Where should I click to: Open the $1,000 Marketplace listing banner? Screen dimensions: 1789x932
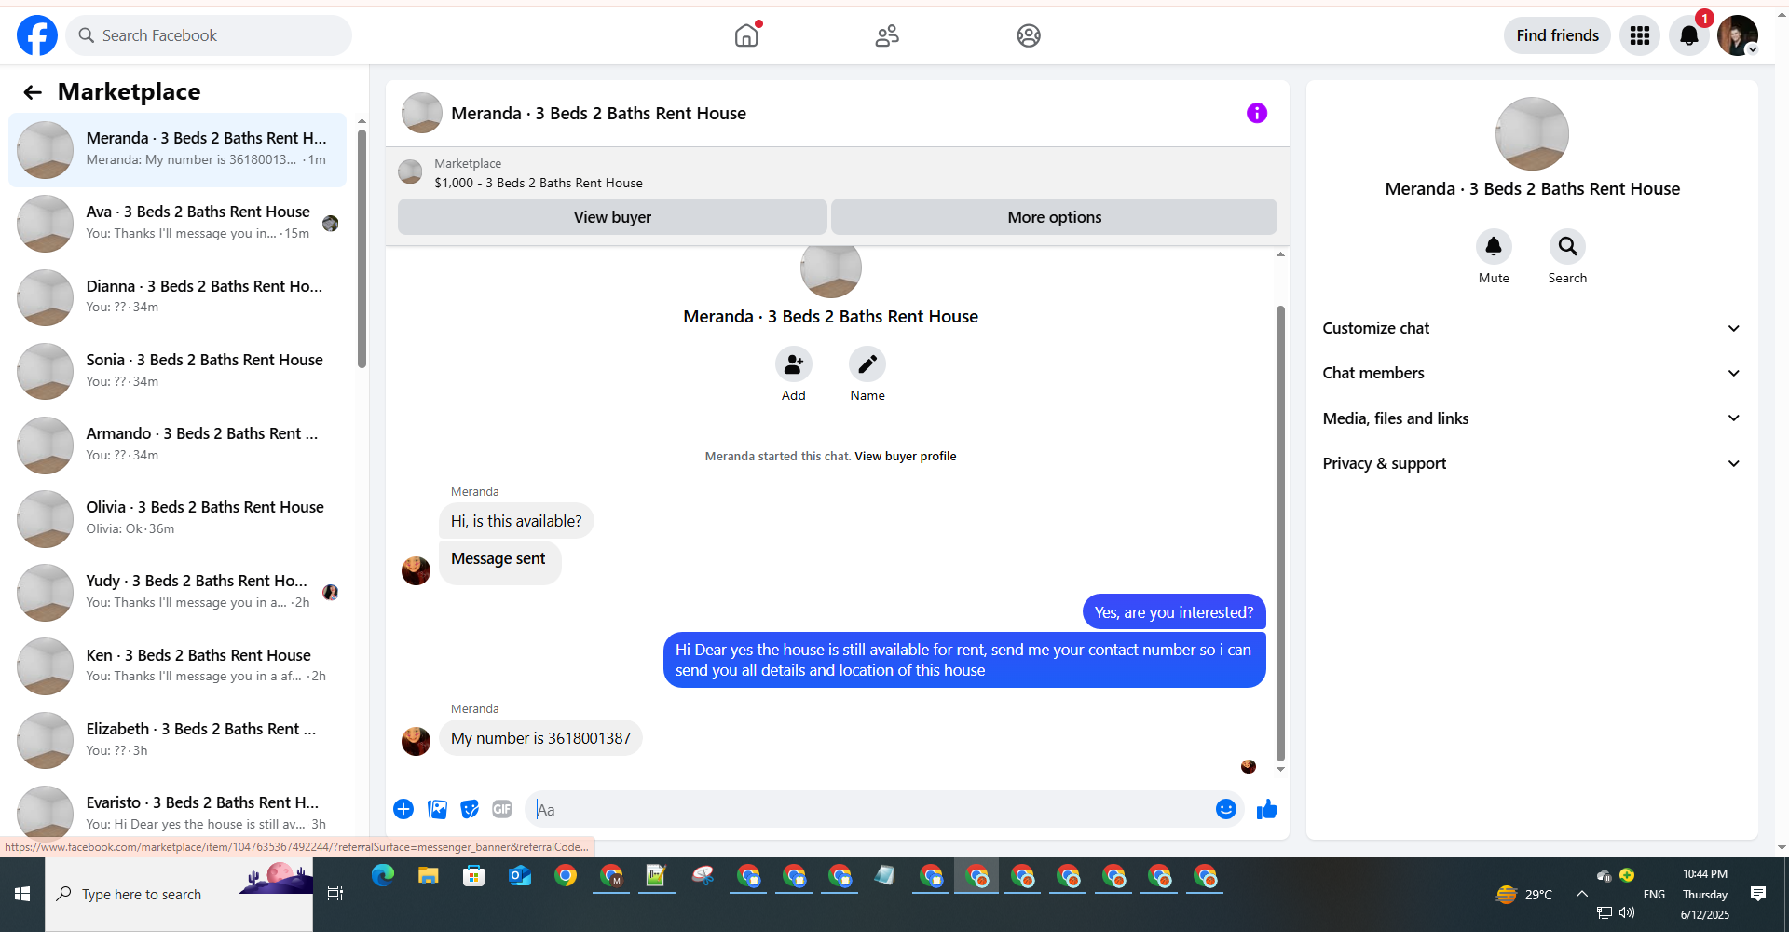837,173
